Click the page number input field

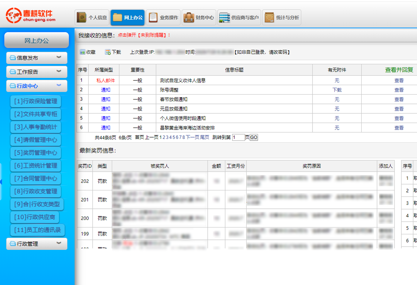click(x=238, y=138)
